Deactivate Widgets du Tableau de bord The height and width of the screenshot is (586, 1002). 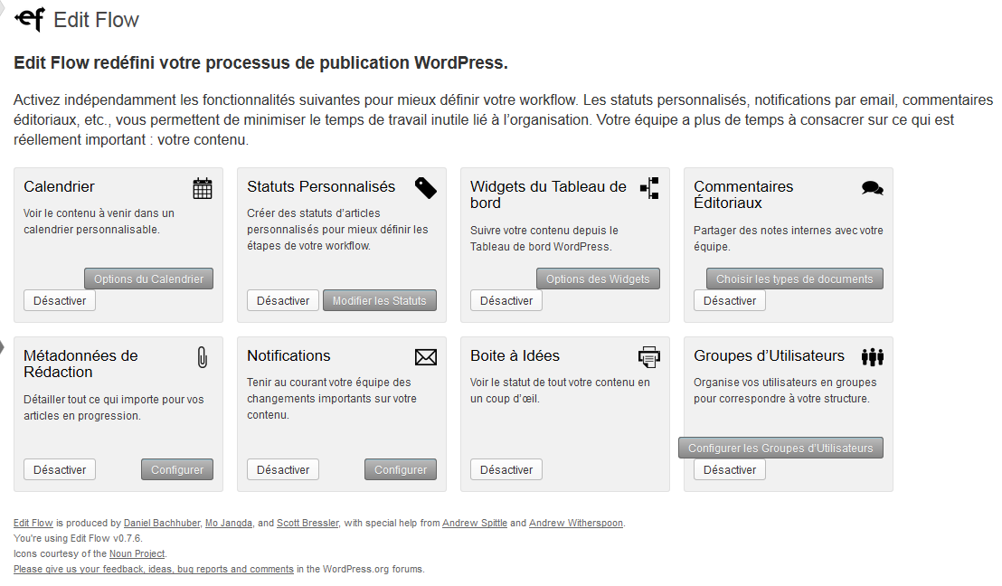pyautogui.click(x=506, y=300)
